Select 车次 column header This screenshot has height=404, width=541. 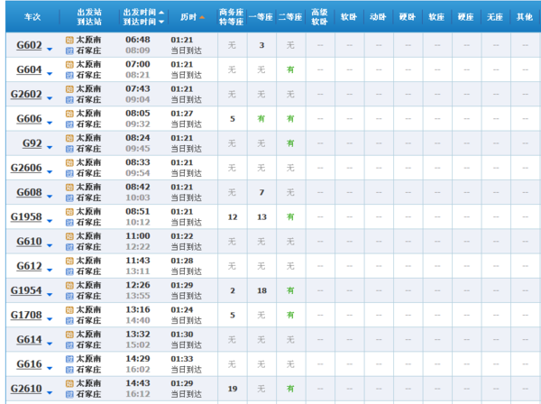click(32, 17)
